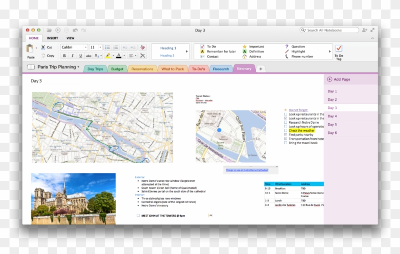
Task: Delete with the X icon in ribbon
Action: [142, 56]
